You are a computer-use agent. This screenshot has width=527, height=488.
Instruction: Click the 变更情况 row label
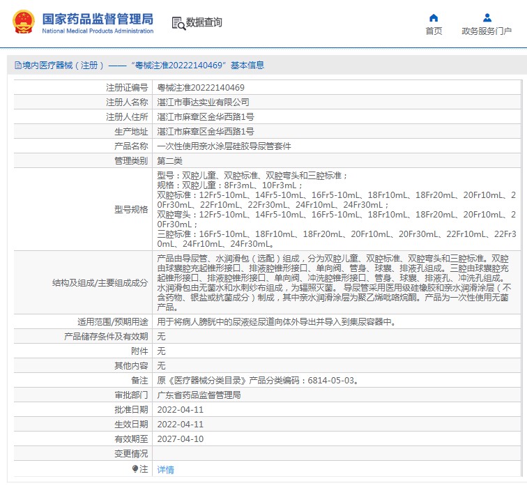[x=131, y=454]
